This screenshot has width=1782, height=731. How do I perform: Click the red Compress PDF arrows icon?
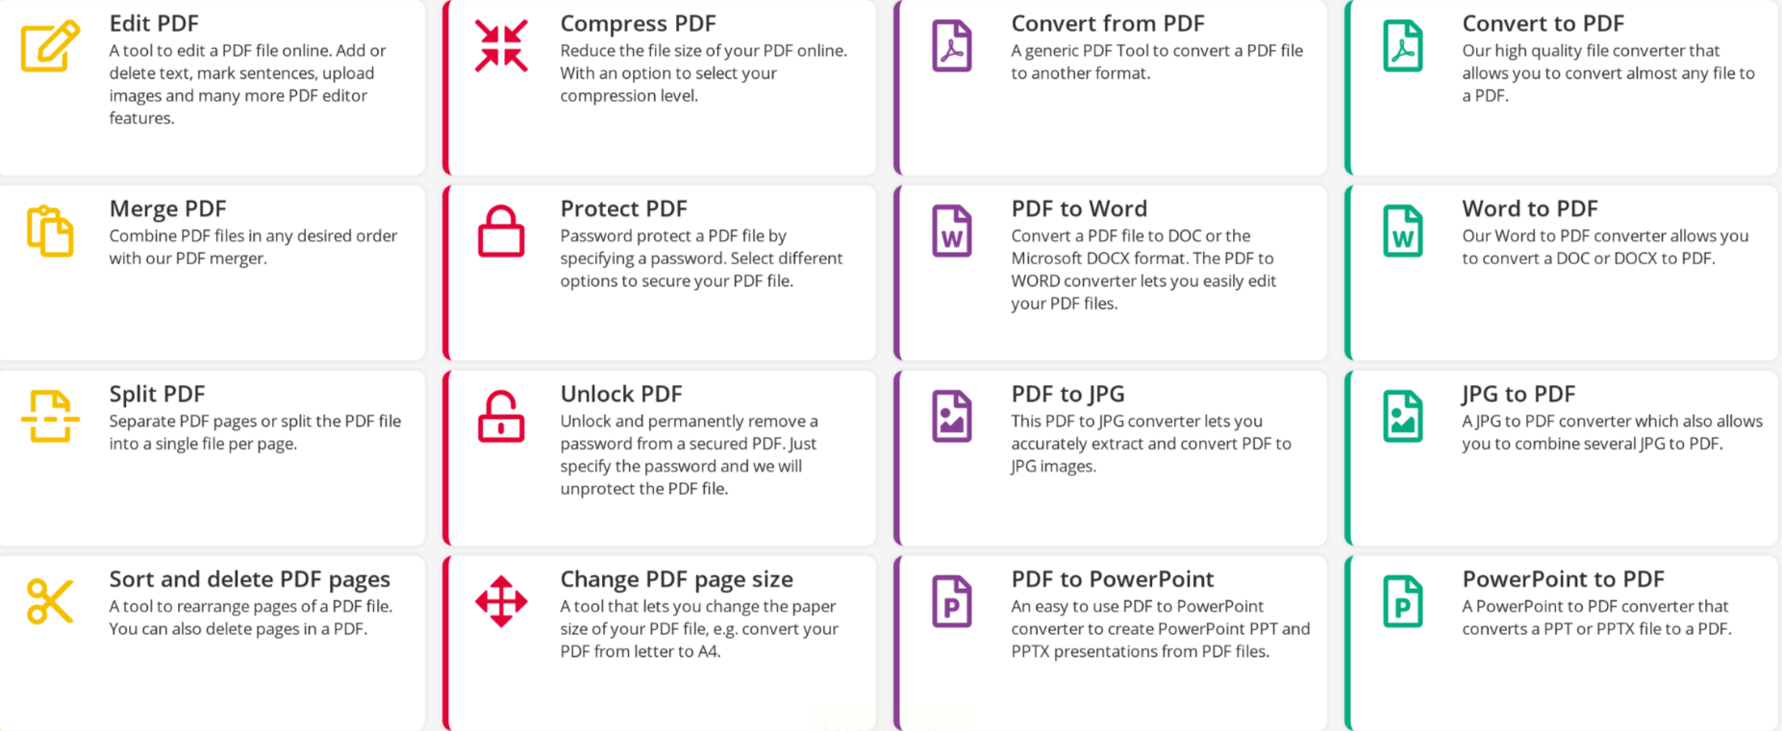pyautogui.click(x=501, y=46)
